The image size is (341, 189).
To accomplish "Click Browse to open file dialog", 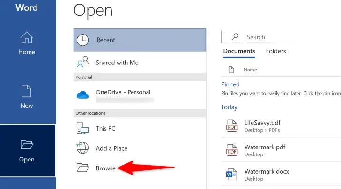I will (140, 168).
